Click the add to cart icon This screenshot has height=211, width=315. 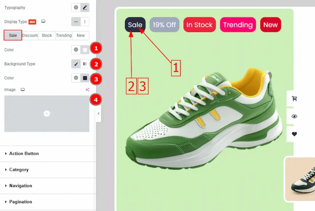(x=294, y=99)
